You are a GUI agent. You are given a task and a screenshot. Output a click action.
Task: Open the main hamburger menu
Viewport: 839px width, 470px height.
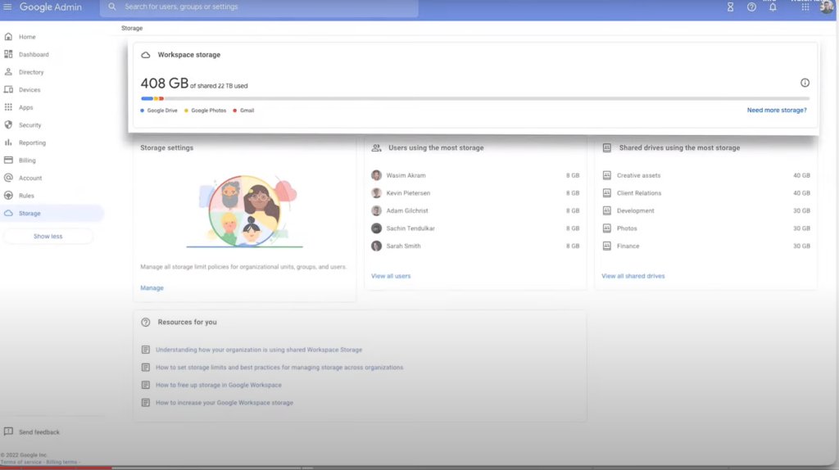(x=7, y=7)
